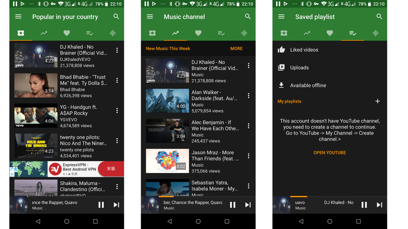Screen dimensions: 408x229
Task: Tap search icon on Popular in your country screen
Action: click(116, 17)
